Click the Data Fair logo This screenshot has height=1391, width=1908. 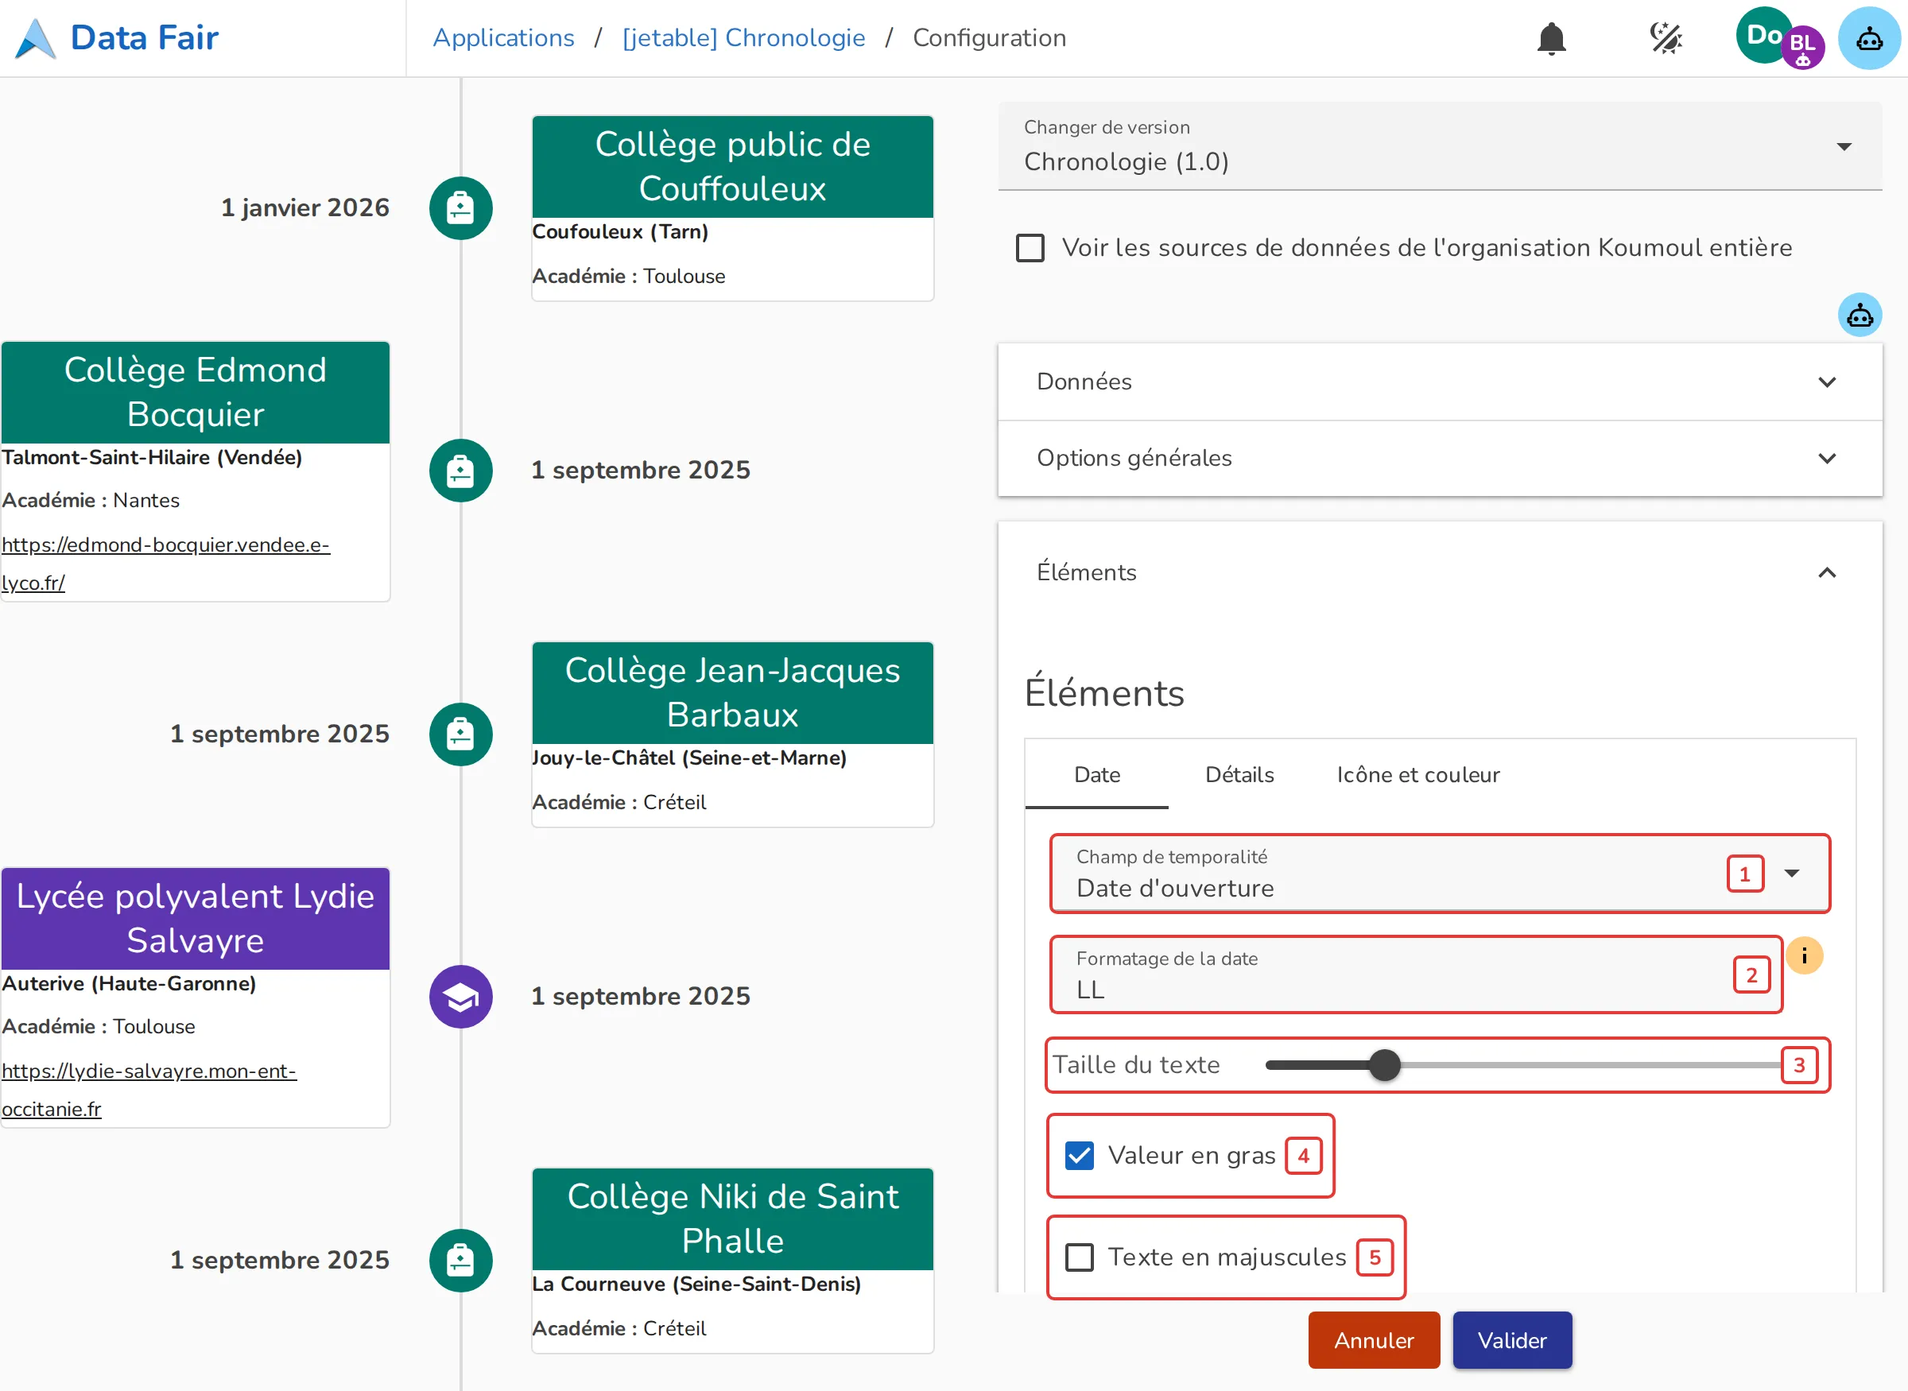point(117,38)
